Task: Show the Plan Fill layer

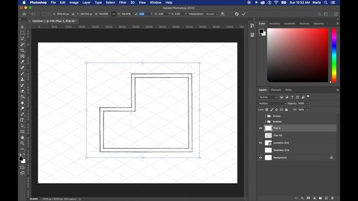Action: click(x=261, y=135)
